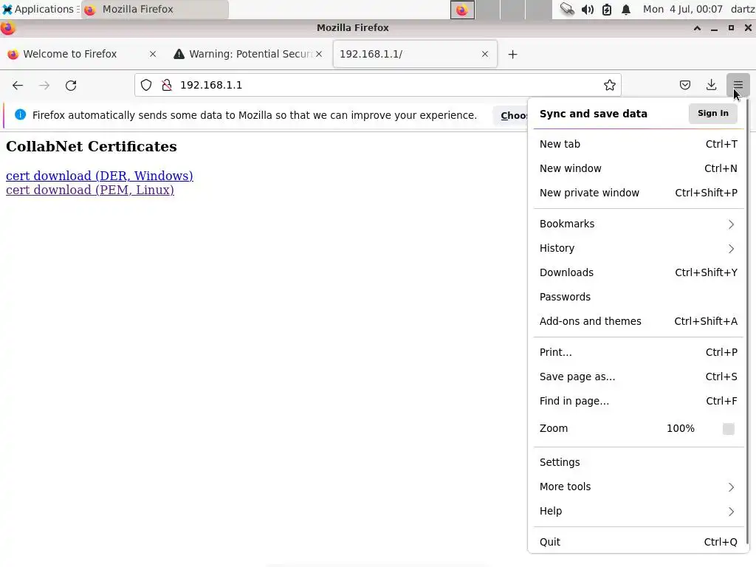The height and width of the screenshot is (567, 756).
Task: Click the dartz user name in panel
Action: (x=743, y=9)
